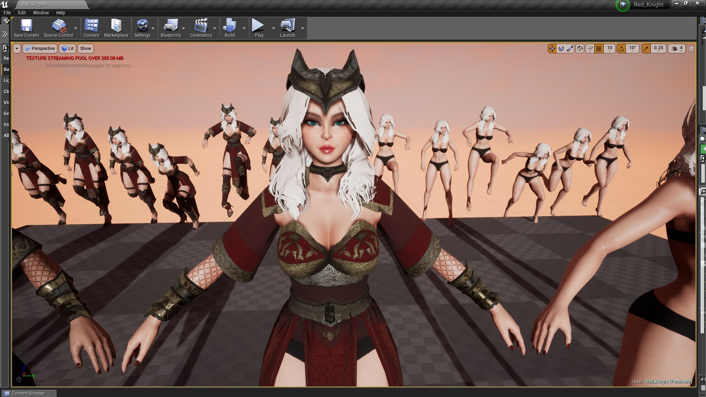The image size is (706, 397).
Task: Select the Lights category tab
Action: pyautogui.click(x=6, y=80)
